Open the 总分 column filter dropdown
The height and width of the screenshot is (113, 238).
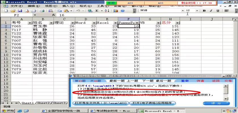(177, 23)
